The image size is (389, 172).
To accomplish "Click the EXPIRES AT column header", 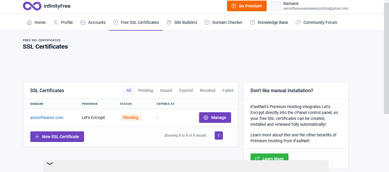I will (166, 104).
